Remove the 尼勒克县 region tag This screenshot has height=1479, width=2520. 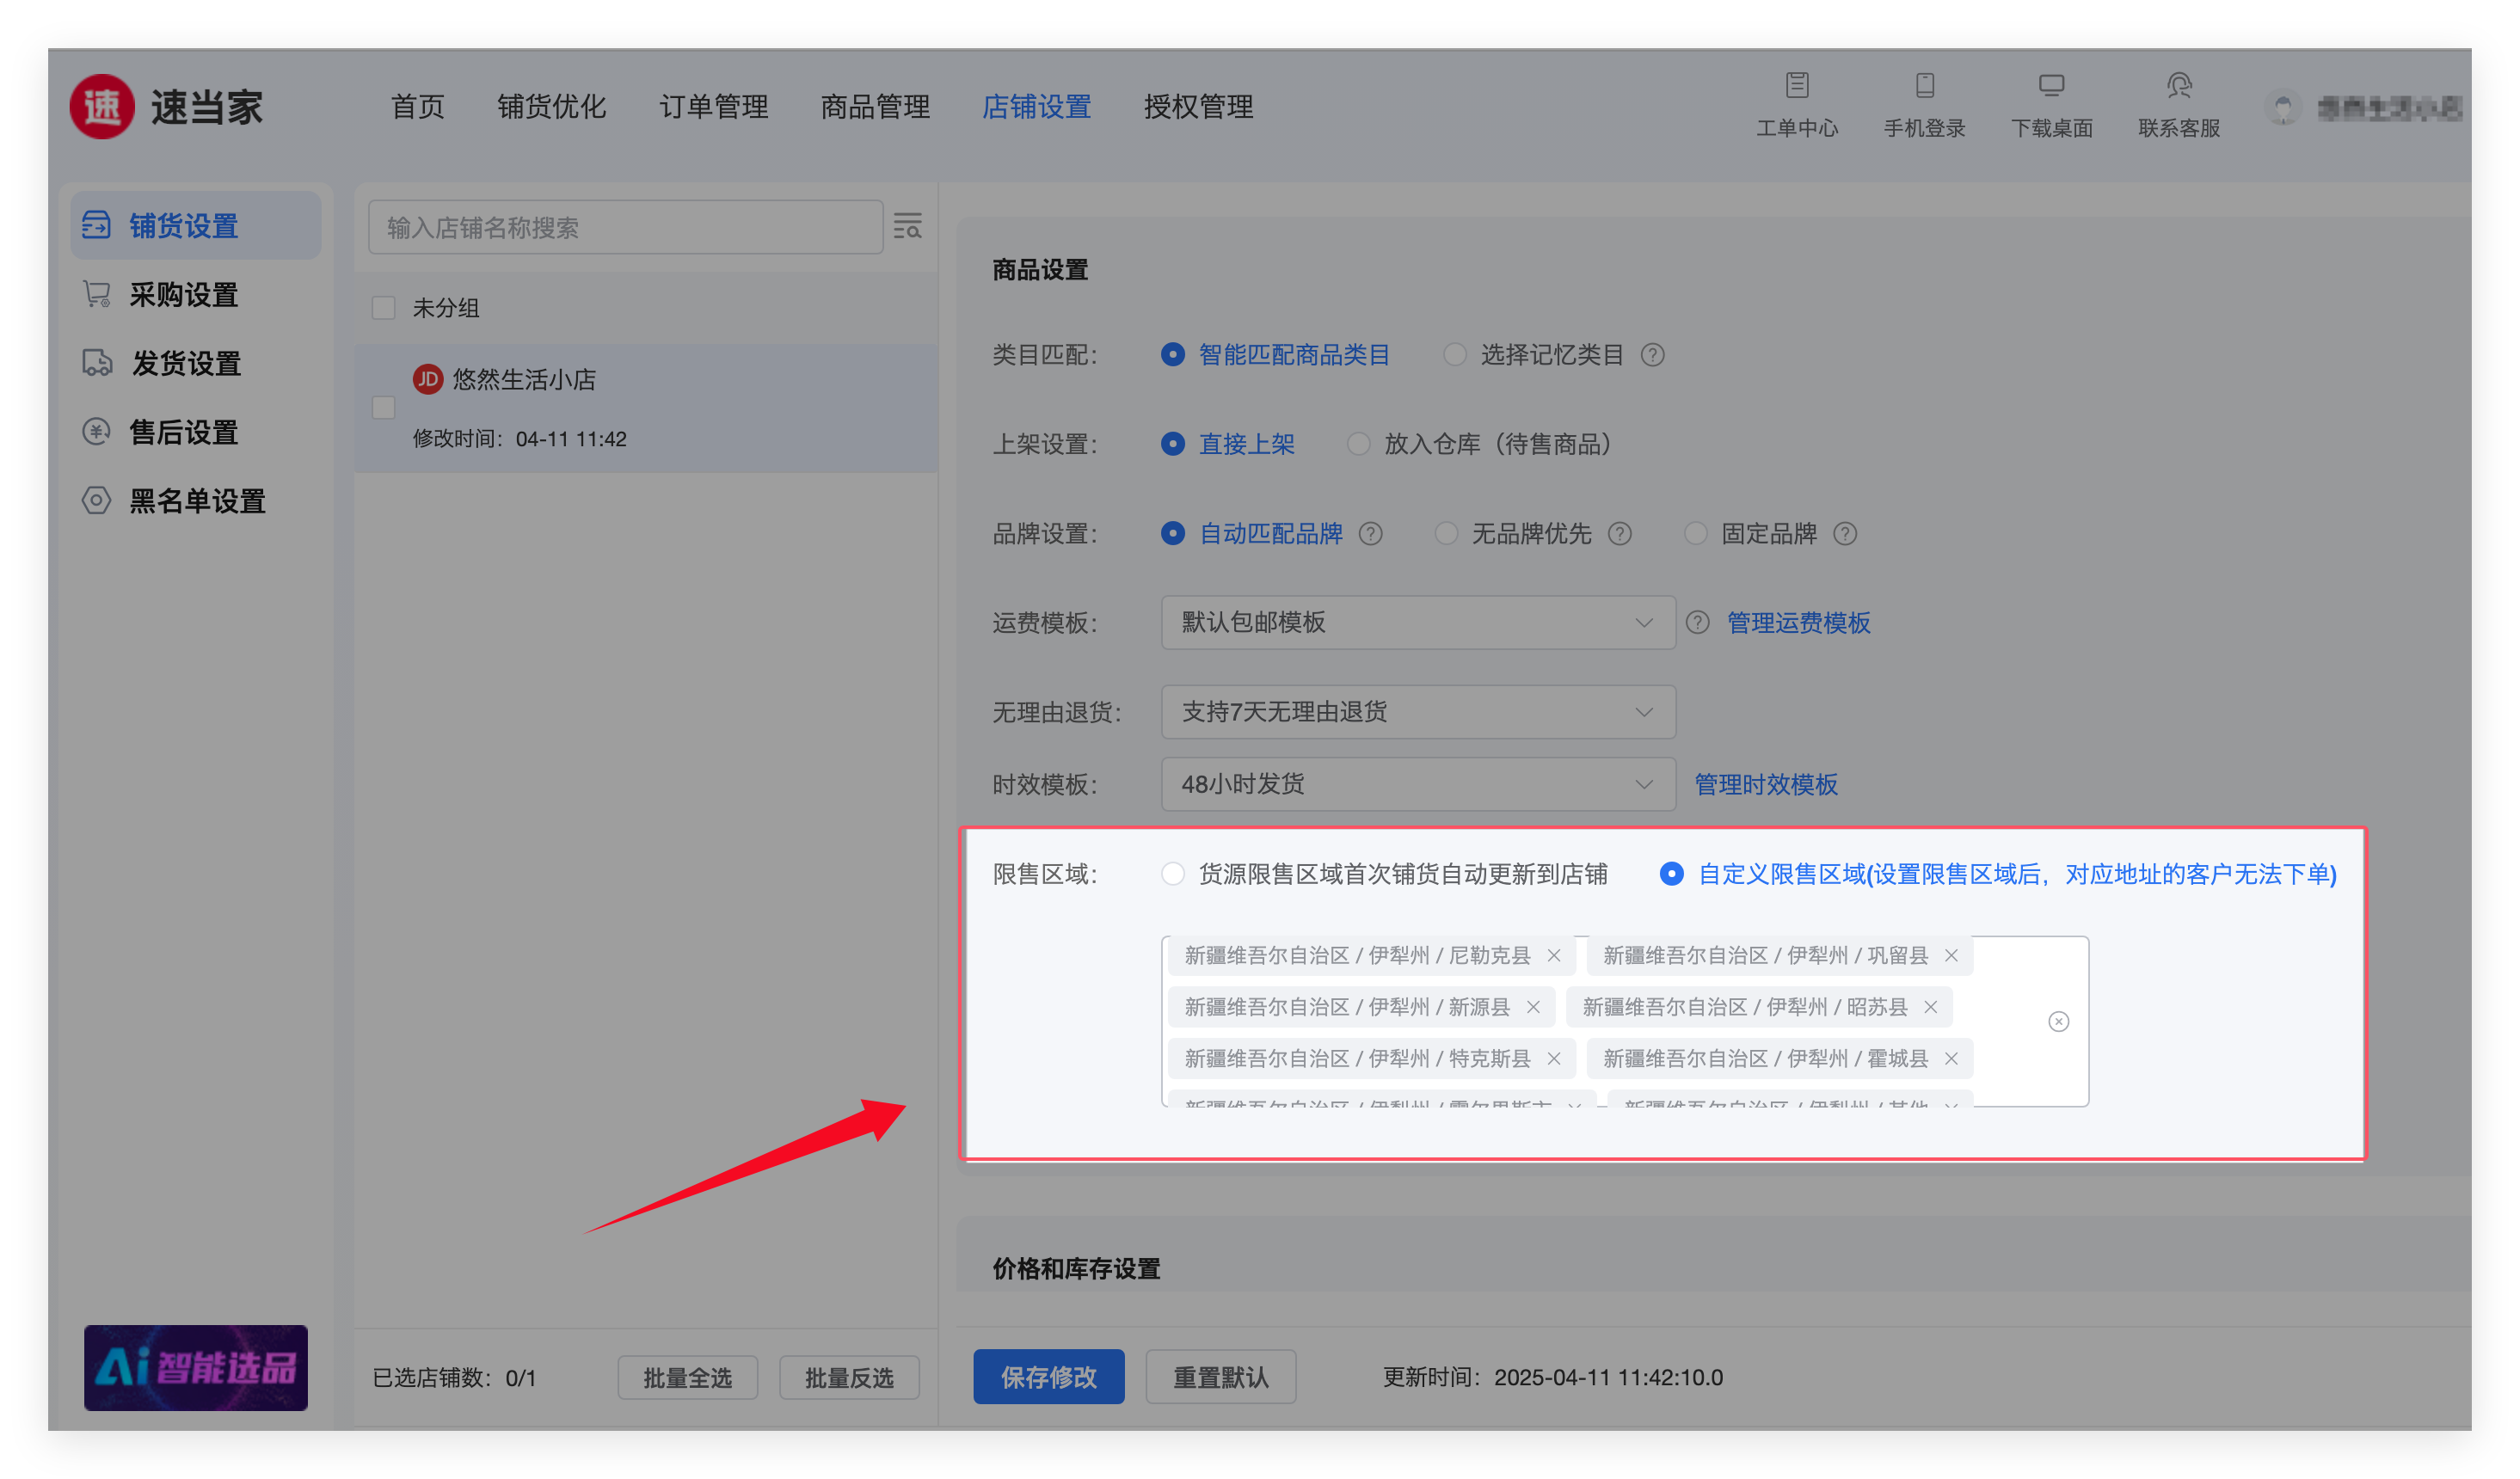[x=1554, y=956]
